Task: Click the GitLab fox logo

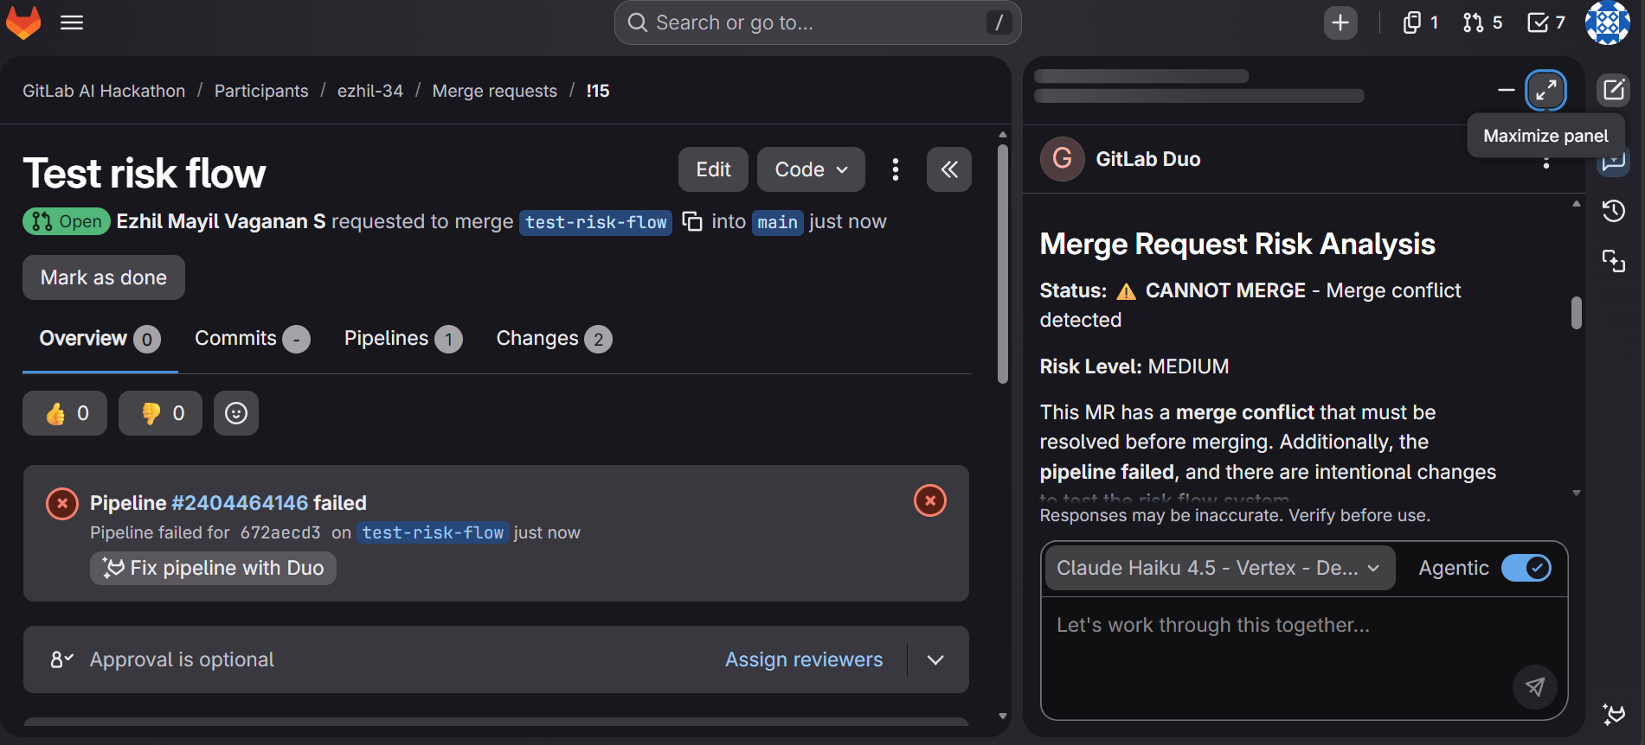Action: tap(23, 22)
